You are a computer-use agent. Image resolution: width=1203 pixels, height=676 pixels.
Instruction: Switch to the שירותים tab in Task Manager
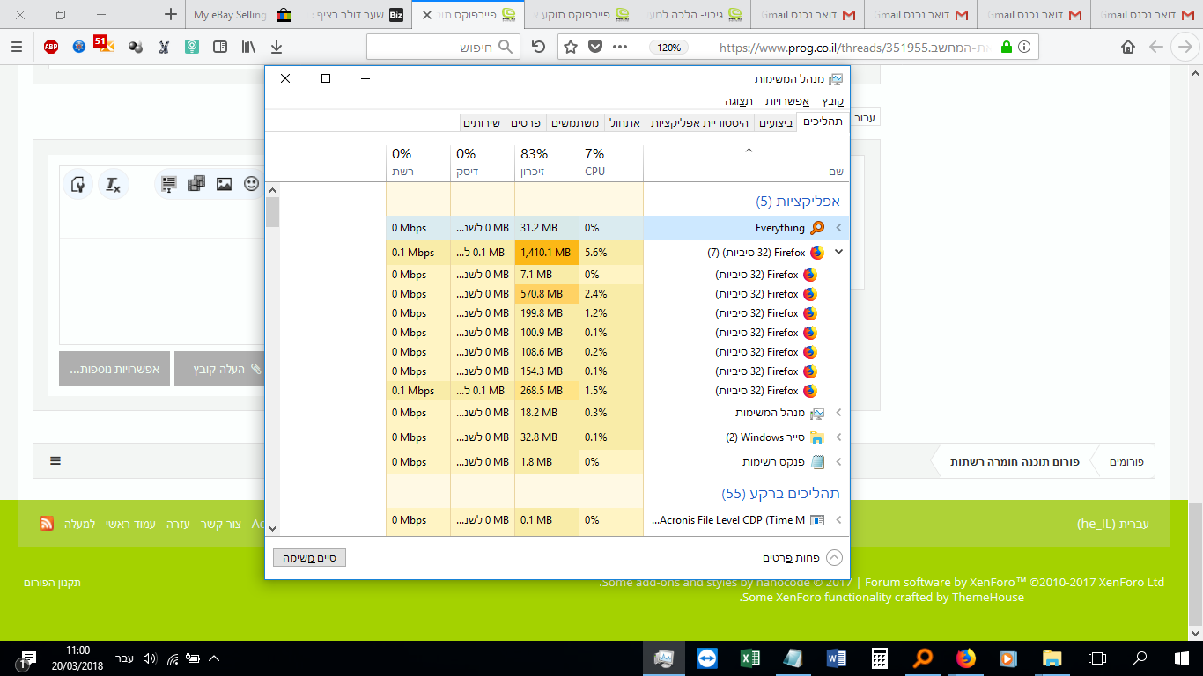pos(483,122)
